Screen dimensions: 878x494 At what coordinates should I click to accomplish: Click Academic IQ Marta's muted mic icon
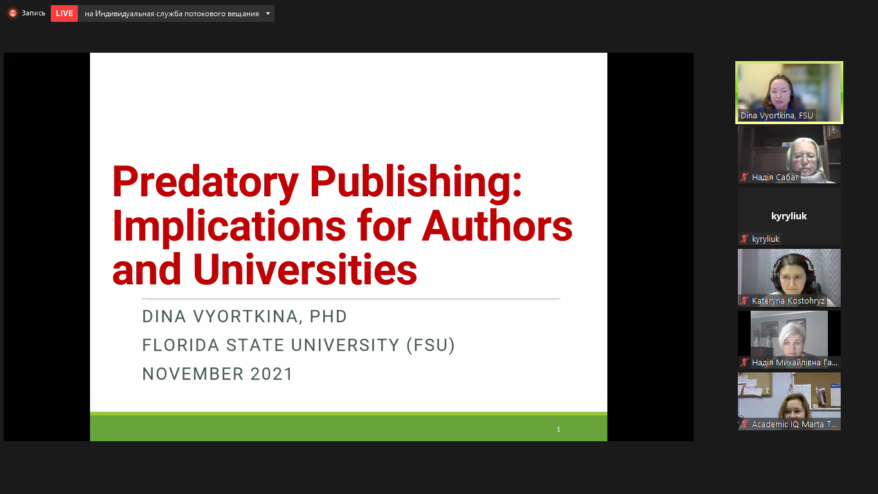[744, 425]
